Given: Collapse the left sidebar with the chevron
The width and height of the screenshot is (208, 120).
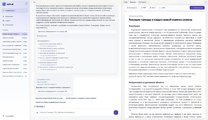Looking at the screenshot, I should (x=26, y=4).
